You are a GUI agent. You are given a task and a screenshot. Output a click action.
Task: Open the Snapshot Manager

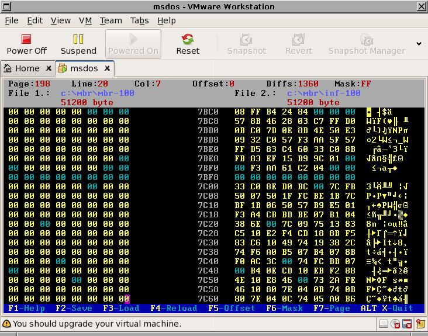coord(367,44)
